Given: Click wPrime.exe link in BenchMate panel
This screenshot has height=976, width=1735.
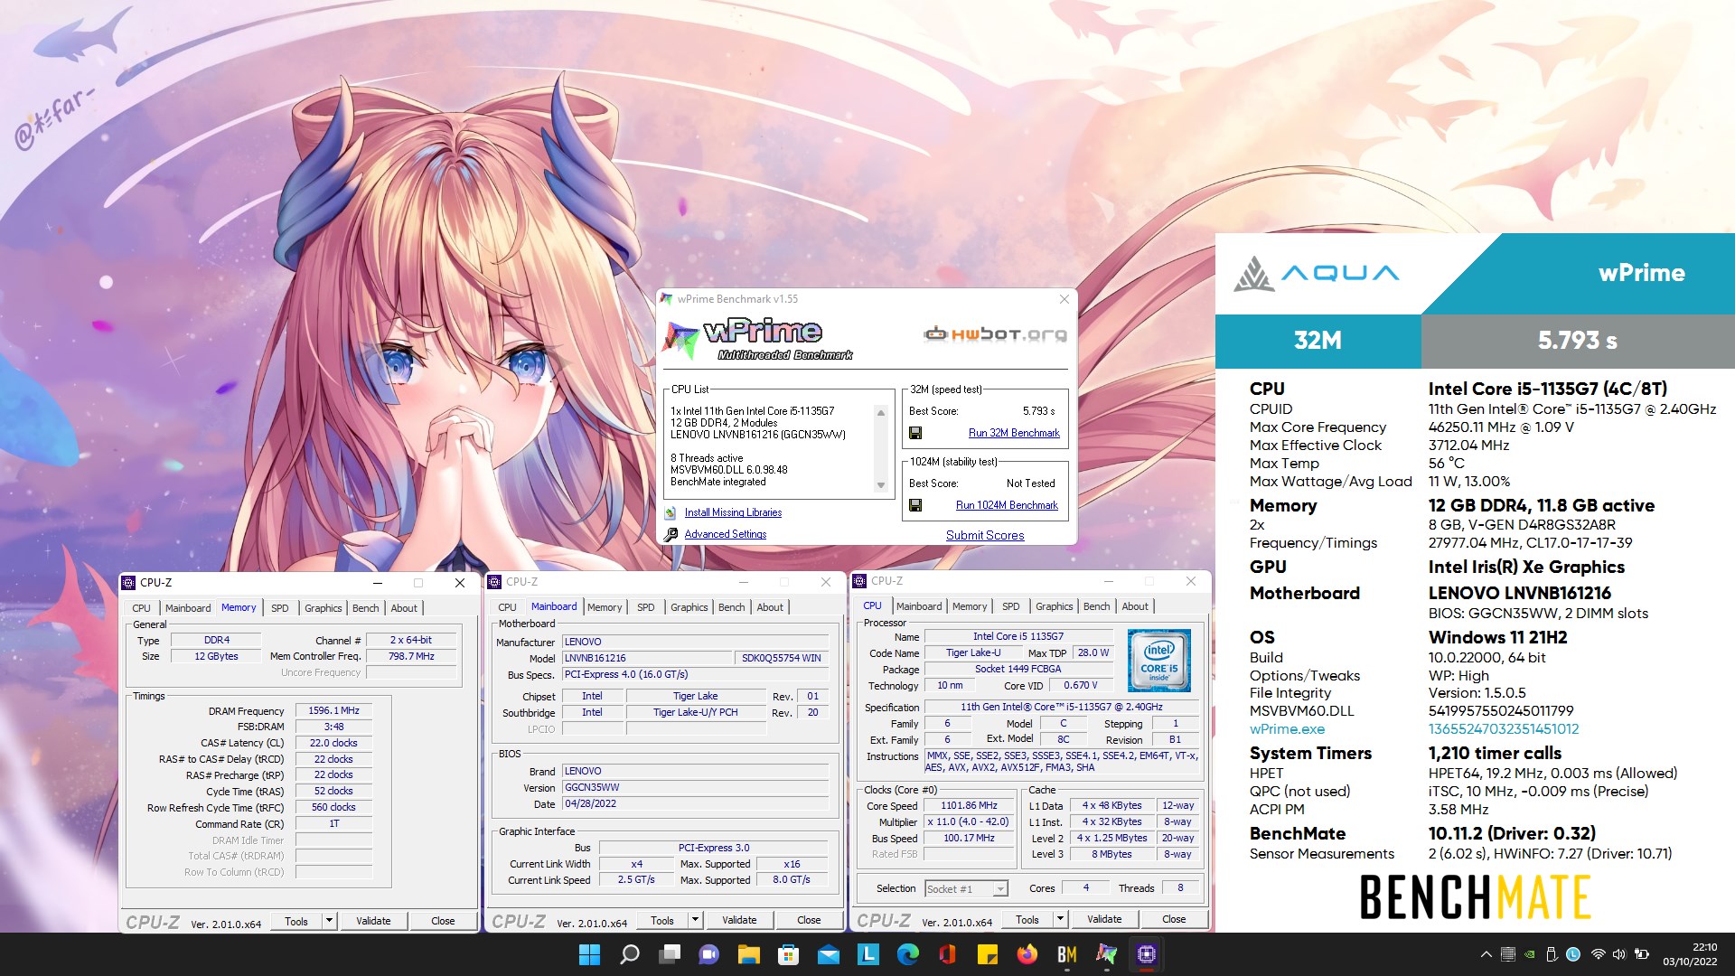Looking at the screenshot, I should click(x=1287, y=729).
